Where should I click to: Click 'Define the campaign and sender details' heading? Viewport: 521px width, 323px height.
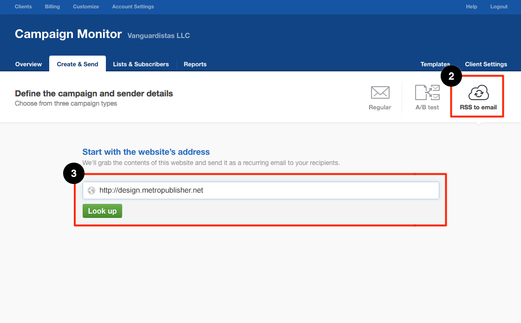[94, 94]
